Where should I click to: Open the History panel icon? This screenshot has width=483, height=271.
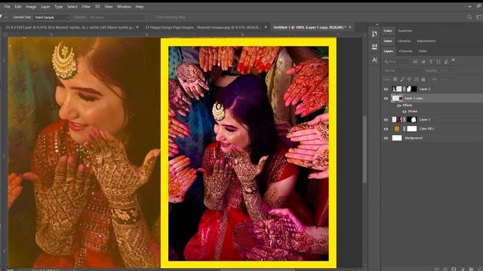coord(374,34)
